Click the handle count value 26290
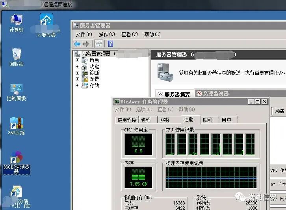 click(251, 203)
